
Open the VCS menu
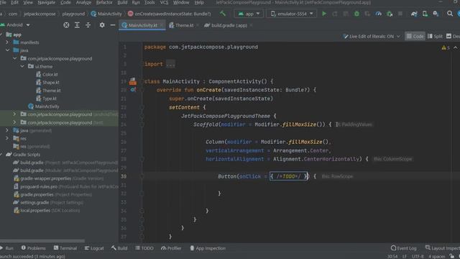164,2
